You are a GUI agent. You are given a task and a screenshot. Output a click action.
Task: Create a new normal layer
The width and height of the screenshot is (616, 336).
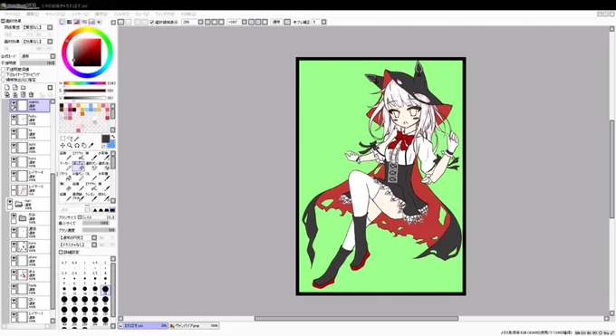click(7, 87)
